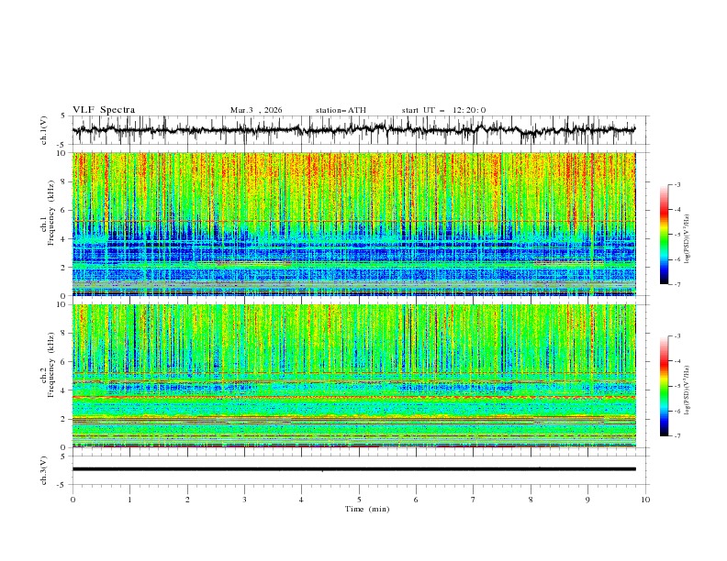
Task: Click the 'VLF Spectra' title text
Action: (x=104, y=110)
